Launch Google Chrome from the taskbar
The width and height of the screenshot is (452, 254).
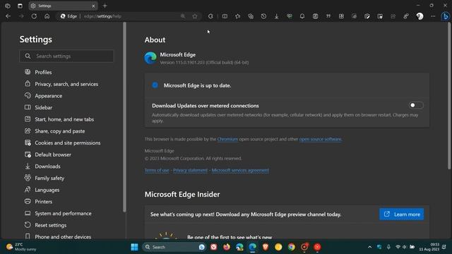tap(292, 247)
